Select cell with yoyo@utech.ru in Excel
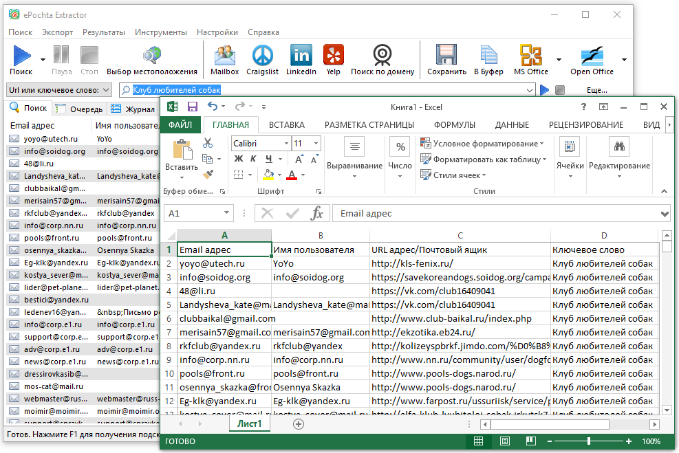This screenshot has height=453, width=679. coord(225,263)
